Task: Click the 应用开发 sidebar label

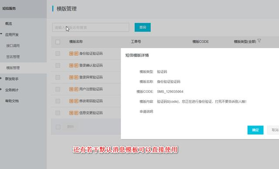Action: (12, 35)
